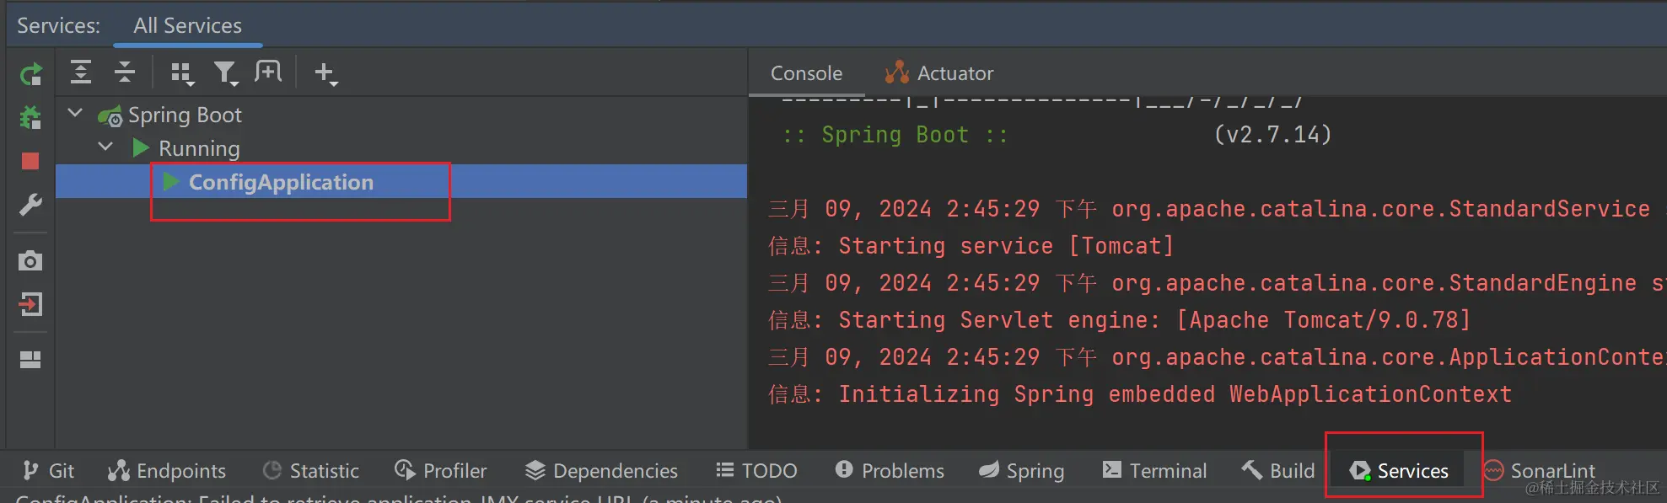Viewport: 1667px width, 503px height.
Task: Click the ':: Spring Boot ::' console text
Action: [895, 135]
